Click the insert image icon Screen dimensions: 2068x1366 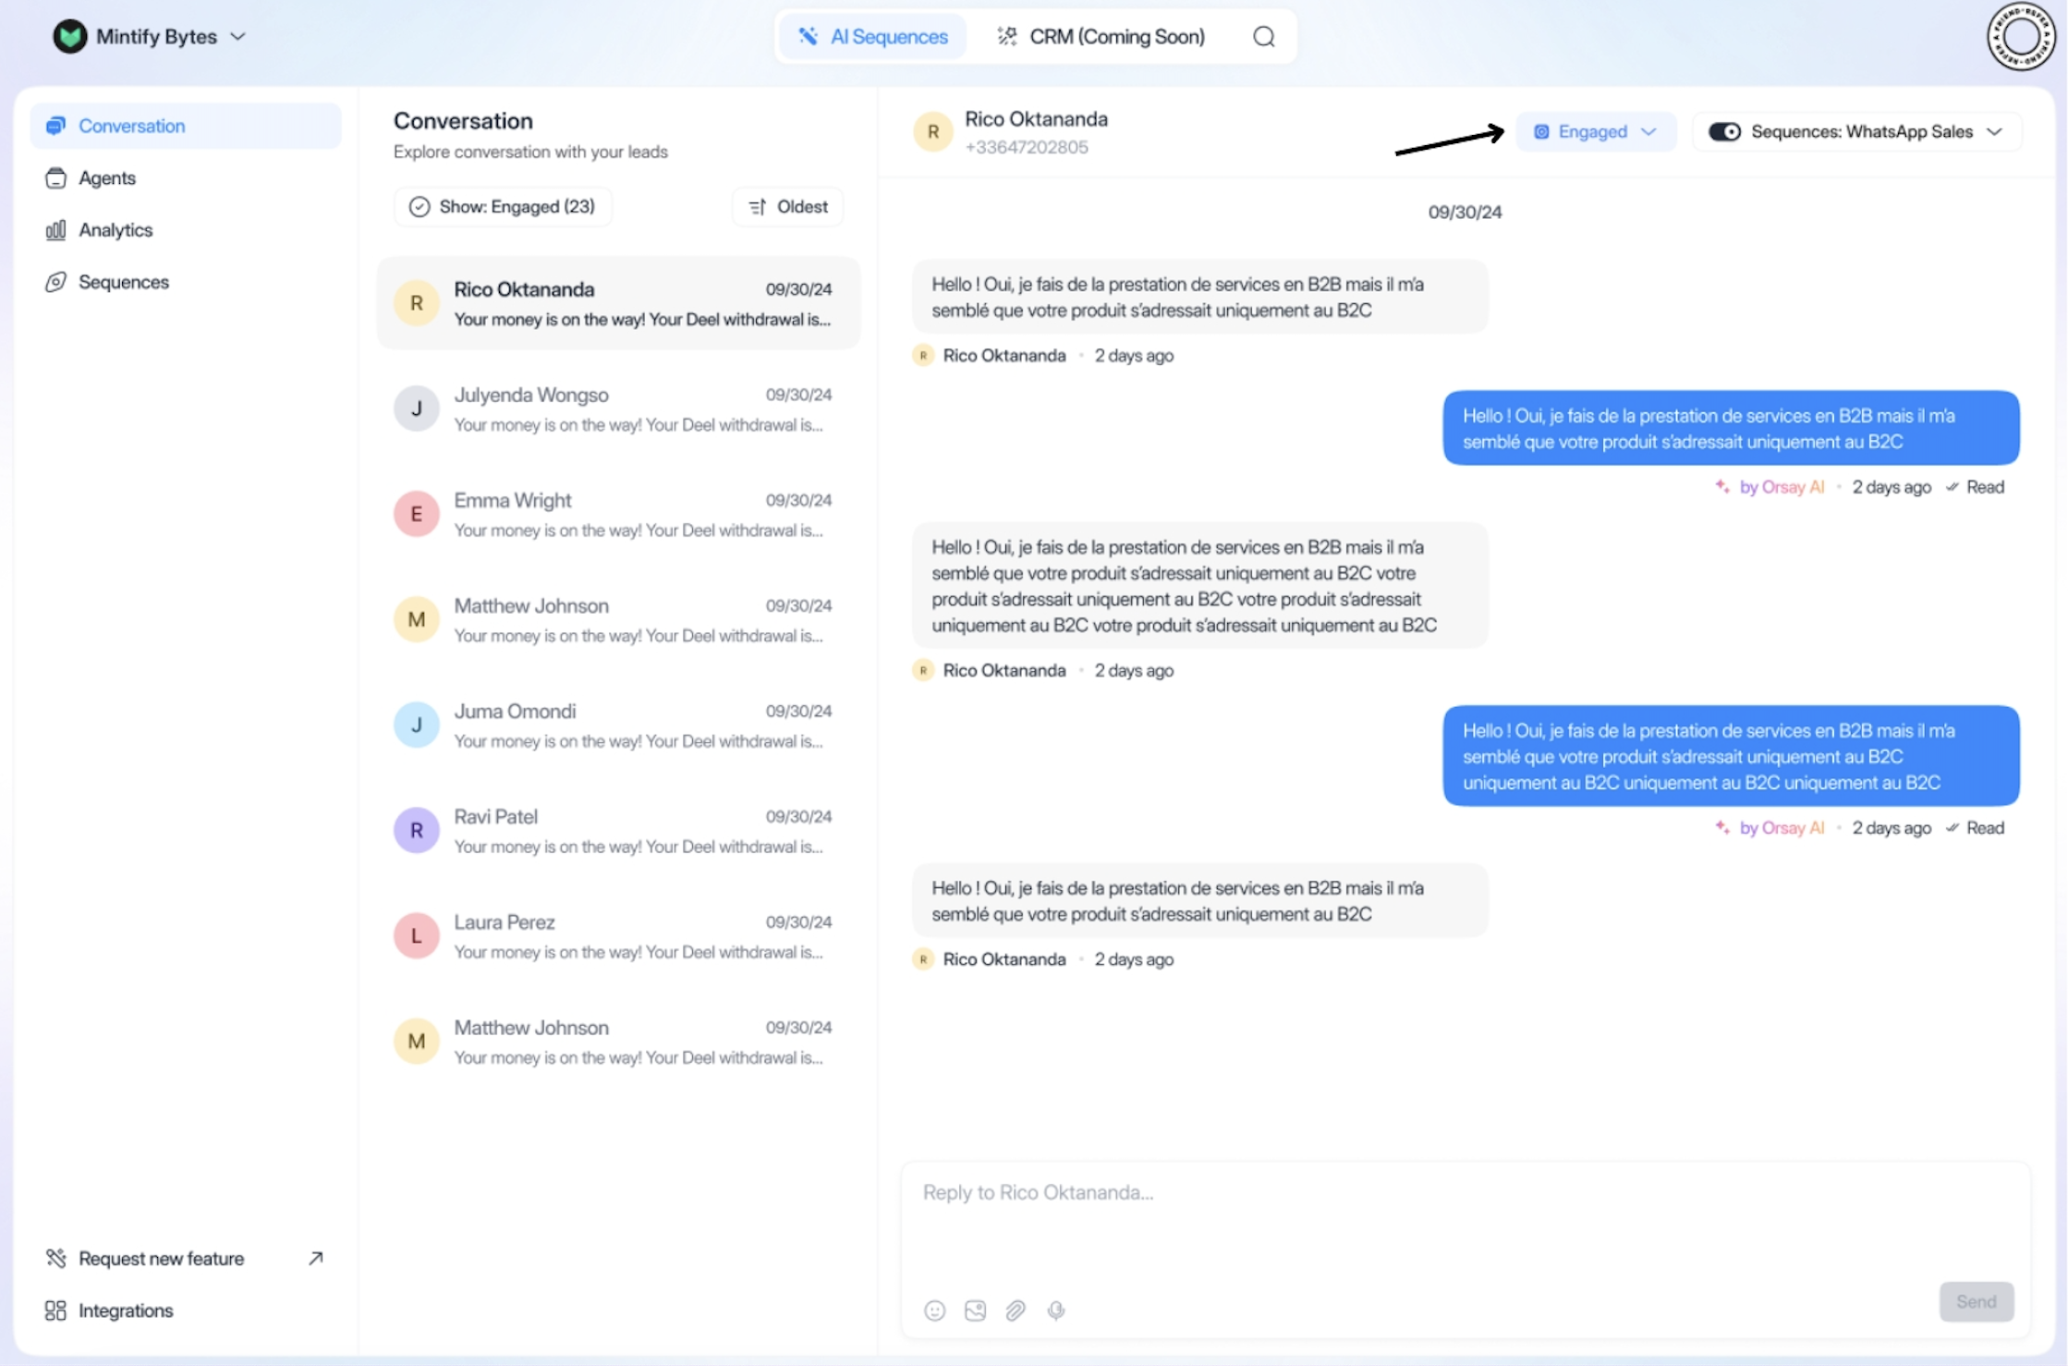(x=975, y=1310)
